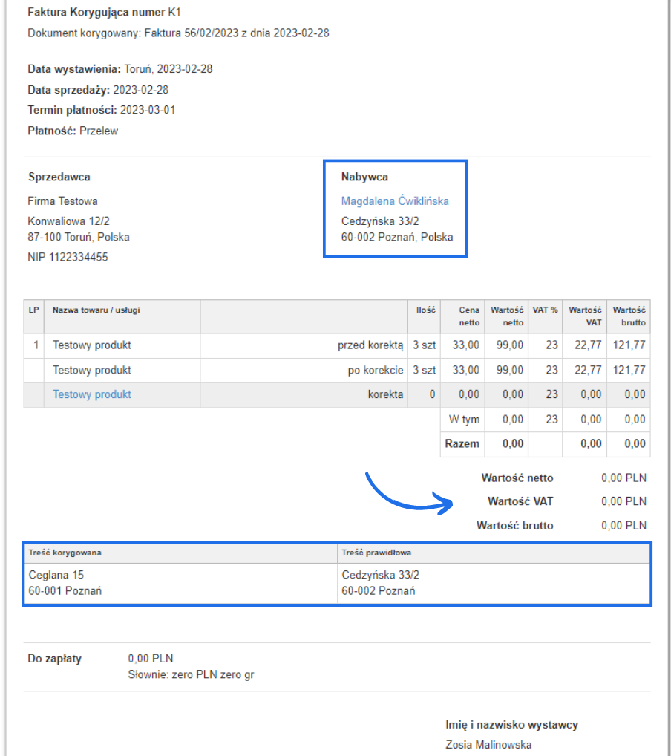
Task: Select the po korekcie row label
Action: coord(376,370)
